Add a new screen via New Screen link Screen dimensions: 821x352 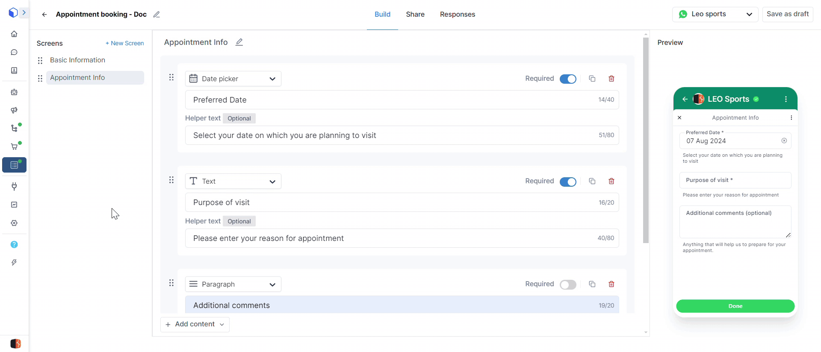tap(124, 43)
